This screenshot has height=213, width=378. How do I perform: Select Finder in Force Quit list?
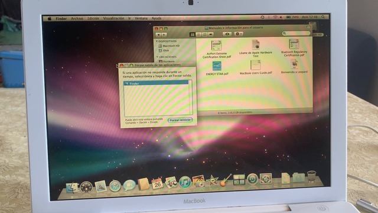156,83
